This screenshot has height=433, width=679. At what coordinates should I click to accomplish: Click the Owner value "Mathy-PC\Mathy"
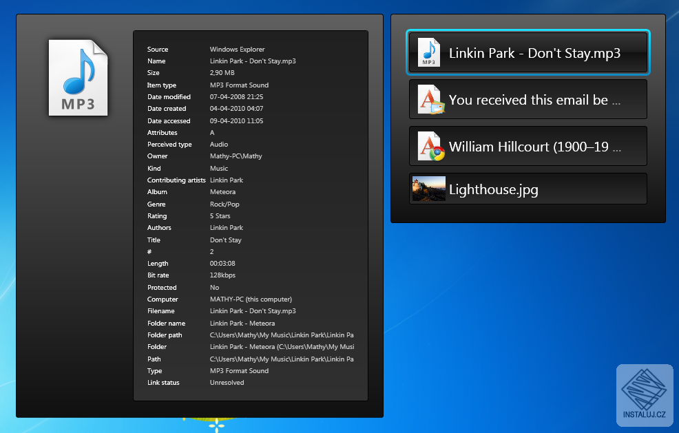pos(236,156)
